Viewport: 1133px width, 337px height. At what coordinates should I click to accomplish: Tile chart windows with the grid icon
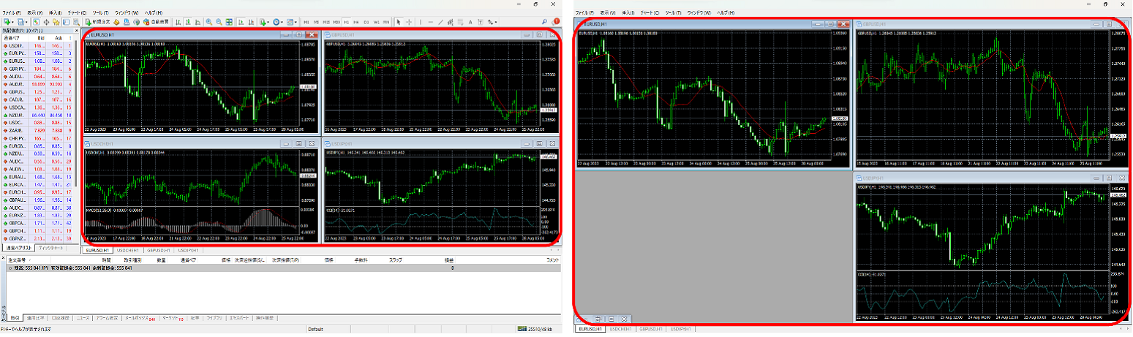tap(229, 22)
